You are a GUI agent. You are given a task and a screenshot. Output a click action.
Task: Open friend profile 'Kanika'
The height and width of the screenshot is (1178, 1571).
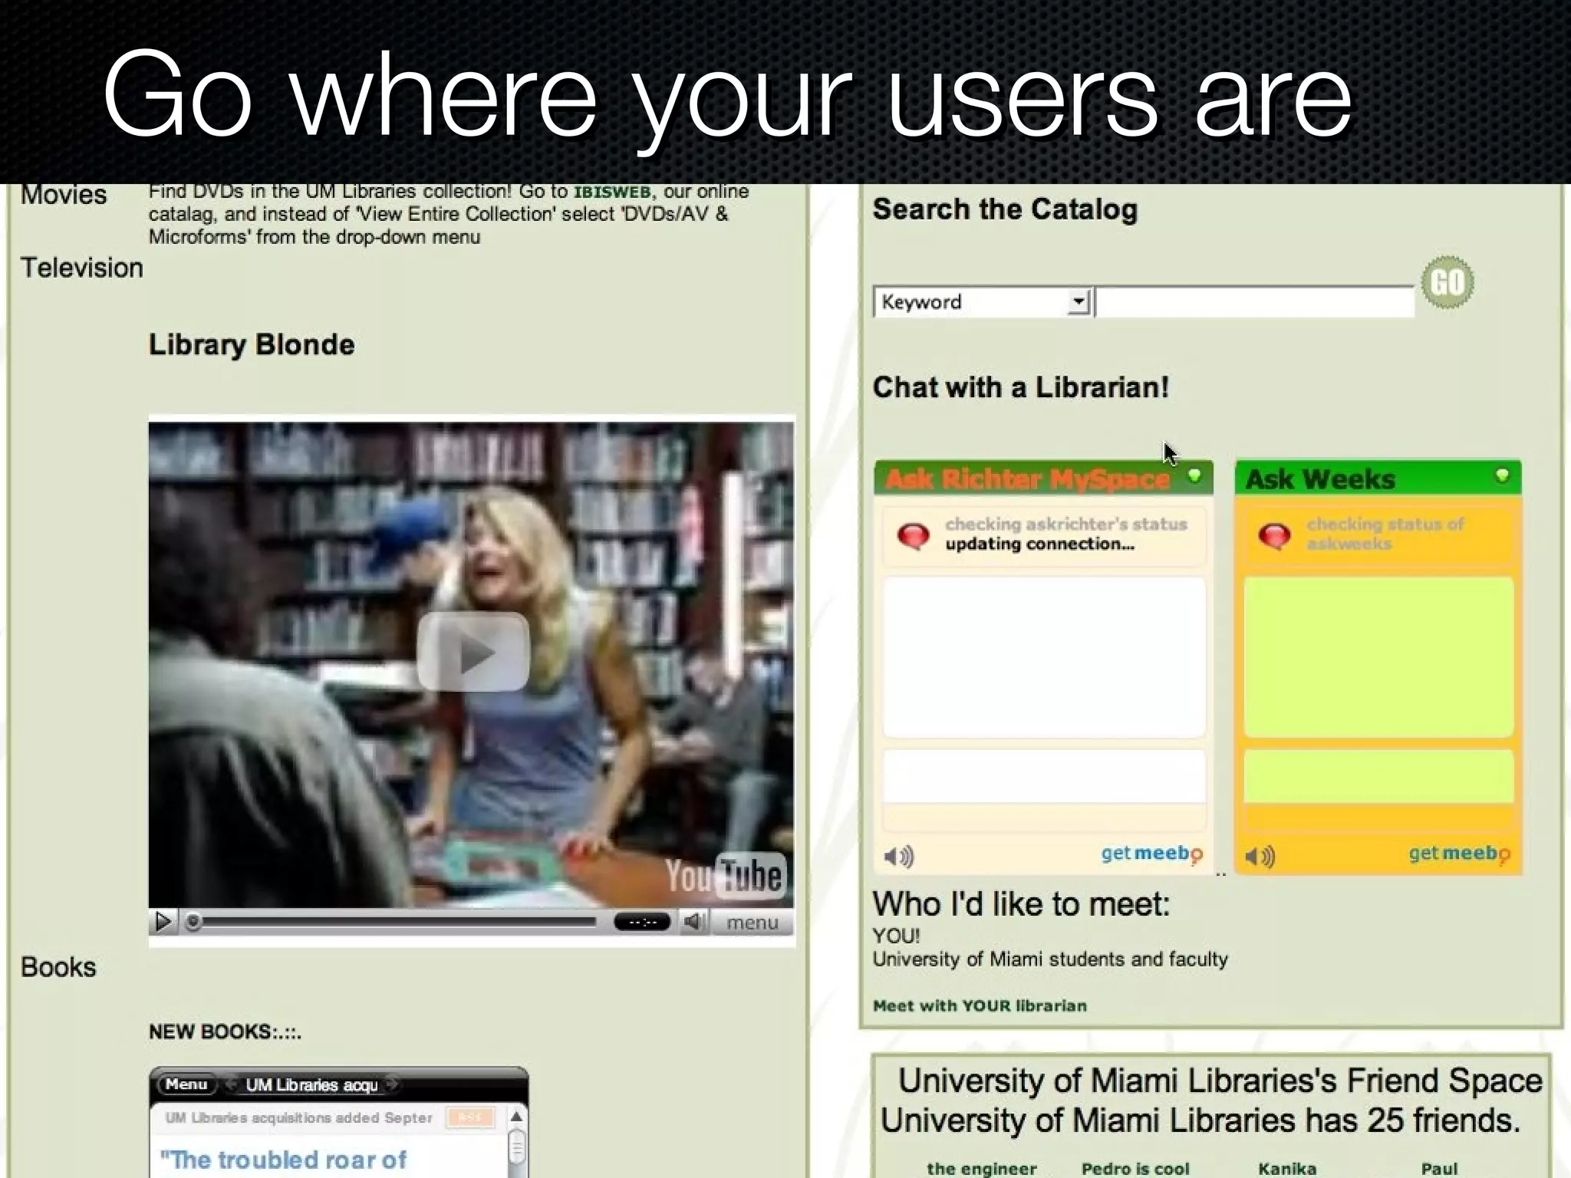tap(1287, 1168)
